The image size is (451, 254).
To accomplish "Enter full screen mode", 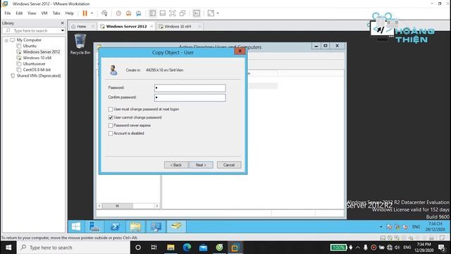I will tap(172, 13).
